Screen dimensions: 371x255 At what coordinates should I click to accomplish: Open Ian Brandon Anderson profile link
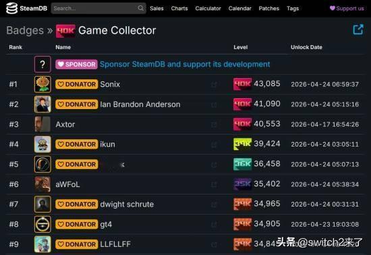pyautogui.click(x=140, y=104)
